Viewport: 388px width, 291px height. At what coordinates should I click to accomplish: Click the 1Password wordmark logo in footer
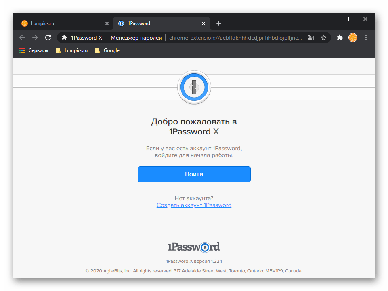[x=194, y=247]
